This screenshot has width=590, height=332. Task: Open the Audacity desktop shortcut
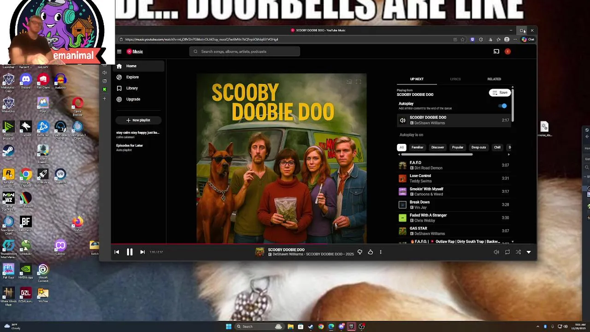click(60, 81)
